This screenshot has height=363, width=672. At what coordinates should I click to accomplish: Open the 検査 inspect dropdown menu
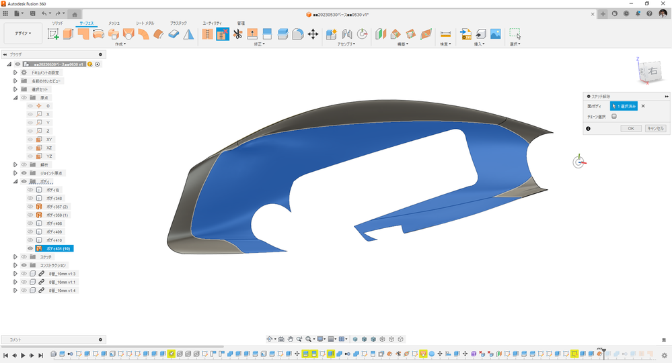tap(445, 44)
